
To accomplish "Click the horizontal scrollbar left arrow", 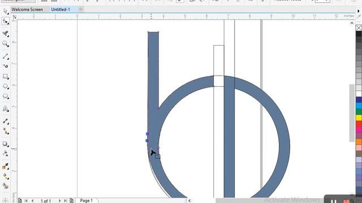I will point(189,201).
